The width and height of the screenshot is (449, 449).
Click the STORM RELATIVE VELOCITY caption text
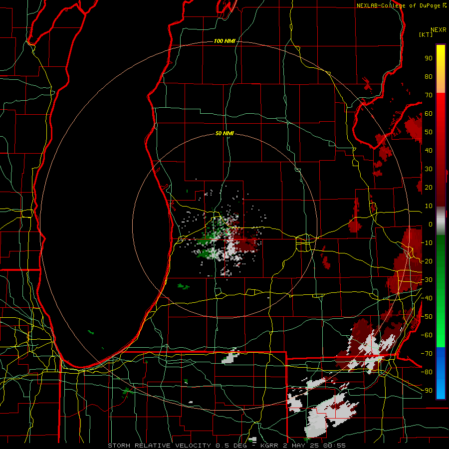159,446
